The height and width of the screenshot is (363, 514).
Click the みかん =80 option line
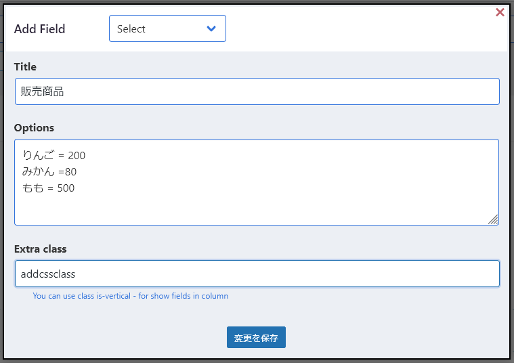pos(49,171)
